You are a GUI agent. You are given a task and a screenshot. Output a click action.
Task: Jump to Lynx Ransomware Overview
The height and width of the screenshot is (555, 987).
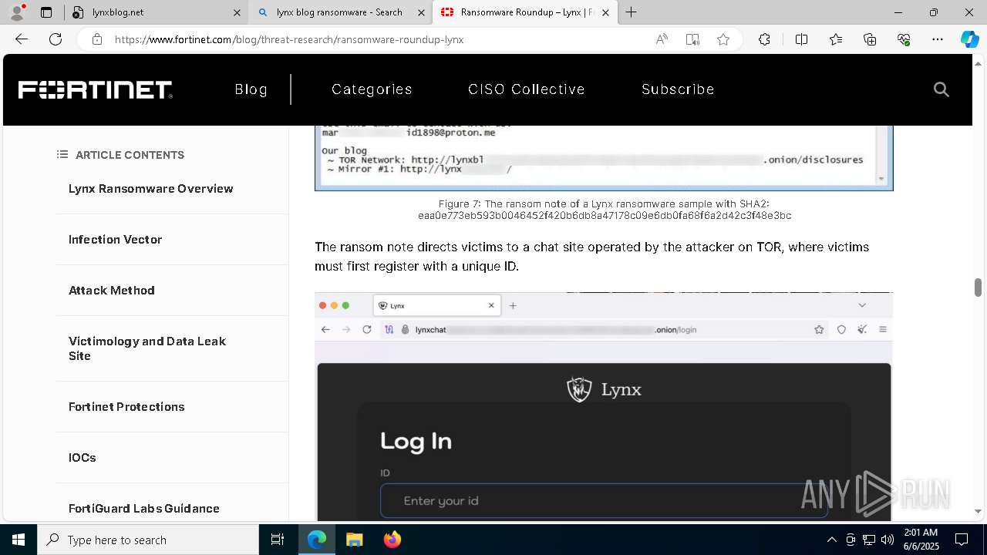[x=150, y=188]
